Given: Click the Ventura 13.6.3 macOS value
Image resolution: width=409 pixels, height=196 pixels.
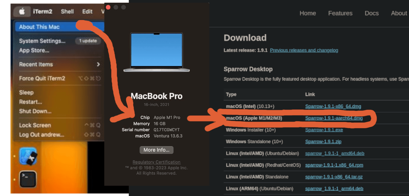Looking at the screenshot, I should 168,136.
